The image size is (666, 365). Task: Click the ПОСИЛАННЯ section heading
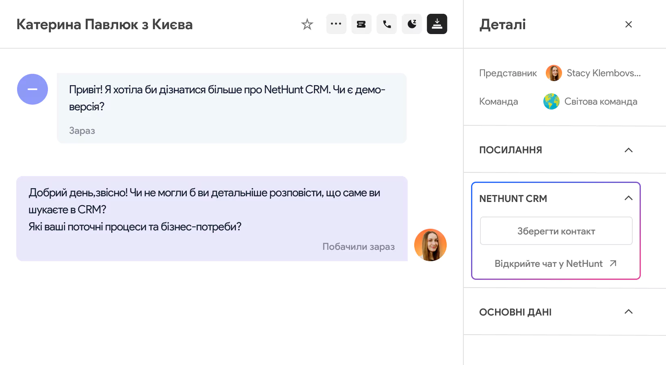(510, 150)
